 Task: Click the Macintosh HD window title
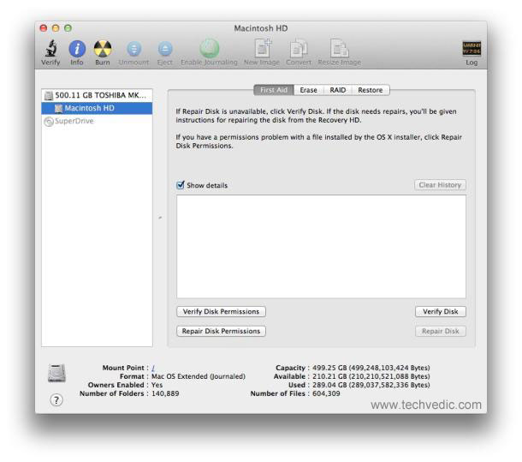click(x=261, y=28)
